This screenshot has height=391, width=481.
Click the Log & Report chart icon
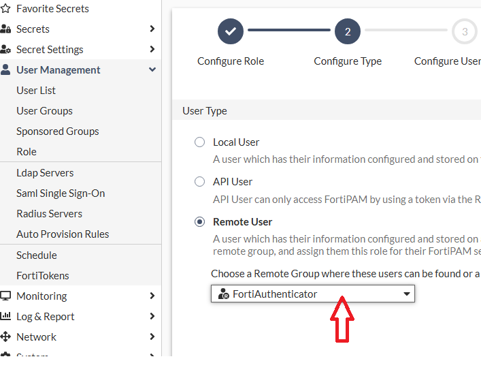(x=5, y=317)
